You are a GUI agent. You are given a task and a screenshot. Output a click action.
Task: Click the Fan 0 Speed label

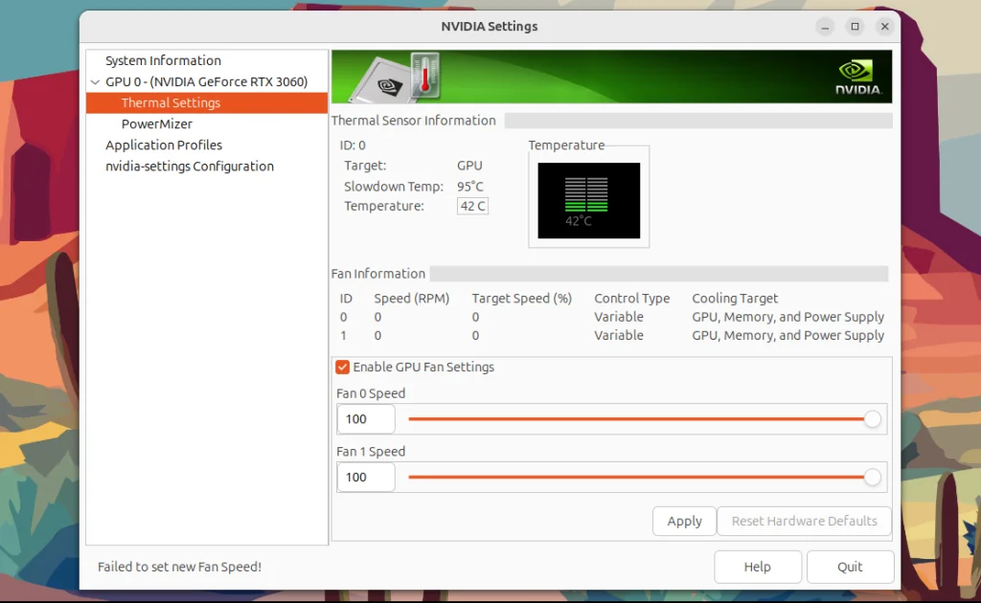371,393
